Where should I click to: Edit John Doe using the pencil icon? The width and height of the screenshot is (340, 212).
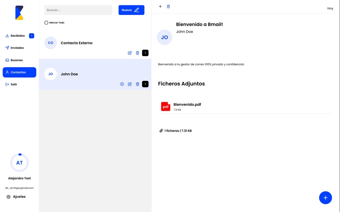coord(130,84)
